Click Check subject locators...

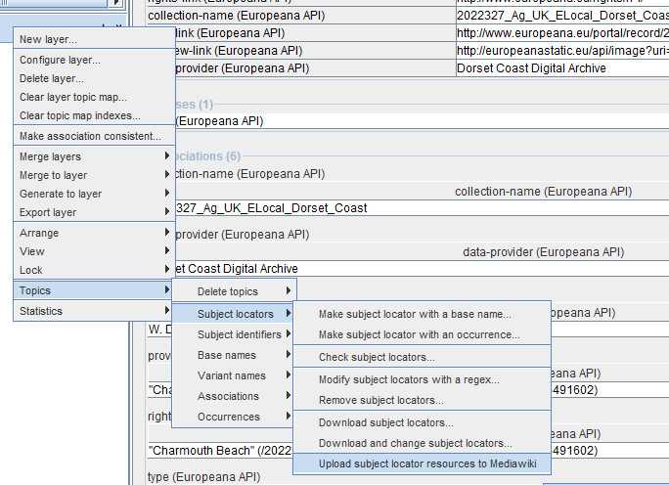pos(422,357)
